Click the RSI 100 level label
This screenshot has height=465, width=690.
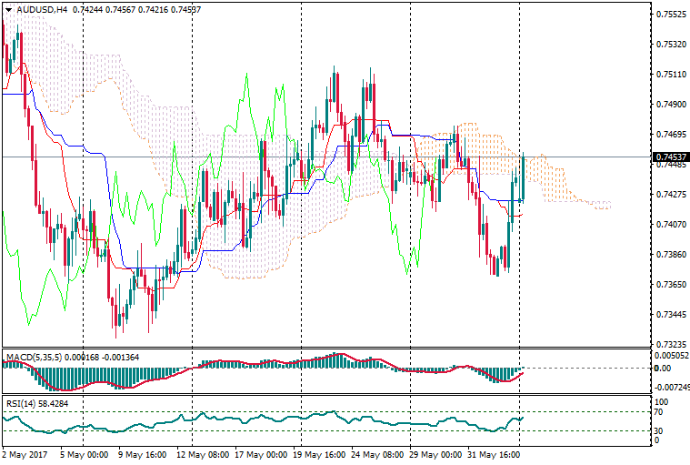[x=663, y=401]
